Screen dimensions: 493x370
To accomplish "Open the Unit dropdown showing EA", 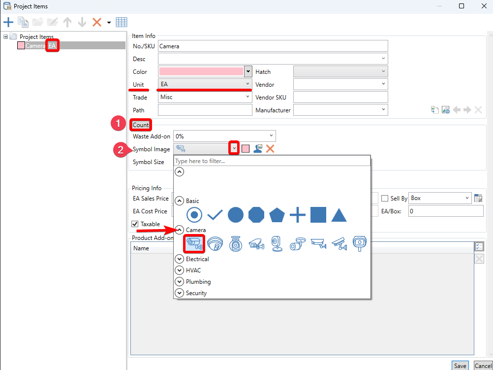I will point(205,84).
